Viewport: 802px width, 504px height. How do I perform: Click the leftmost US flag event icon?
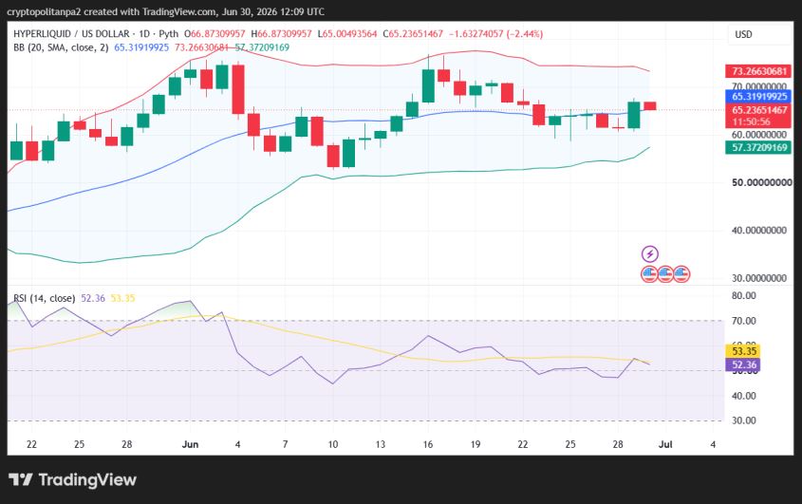point(649,274)
